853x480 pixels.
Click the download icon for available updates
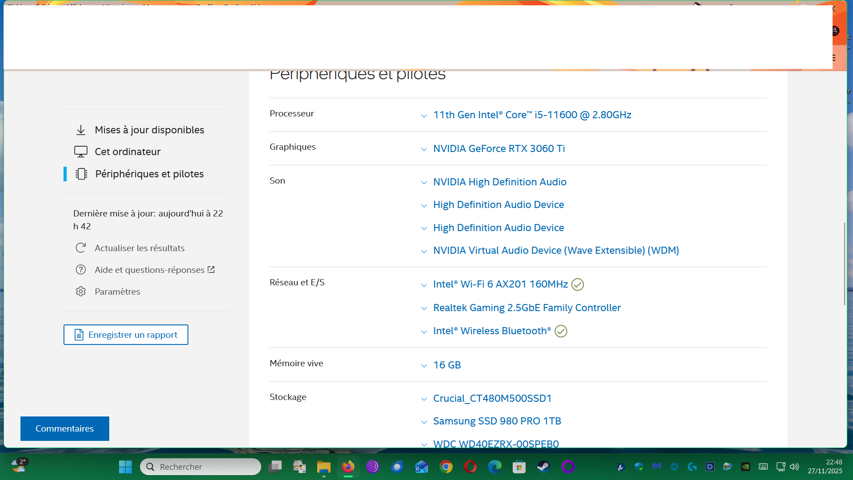(x=81, y=130)
